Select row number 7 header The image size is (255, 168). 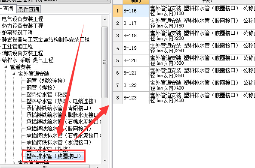pyautogui.click(x=118, y=85)
